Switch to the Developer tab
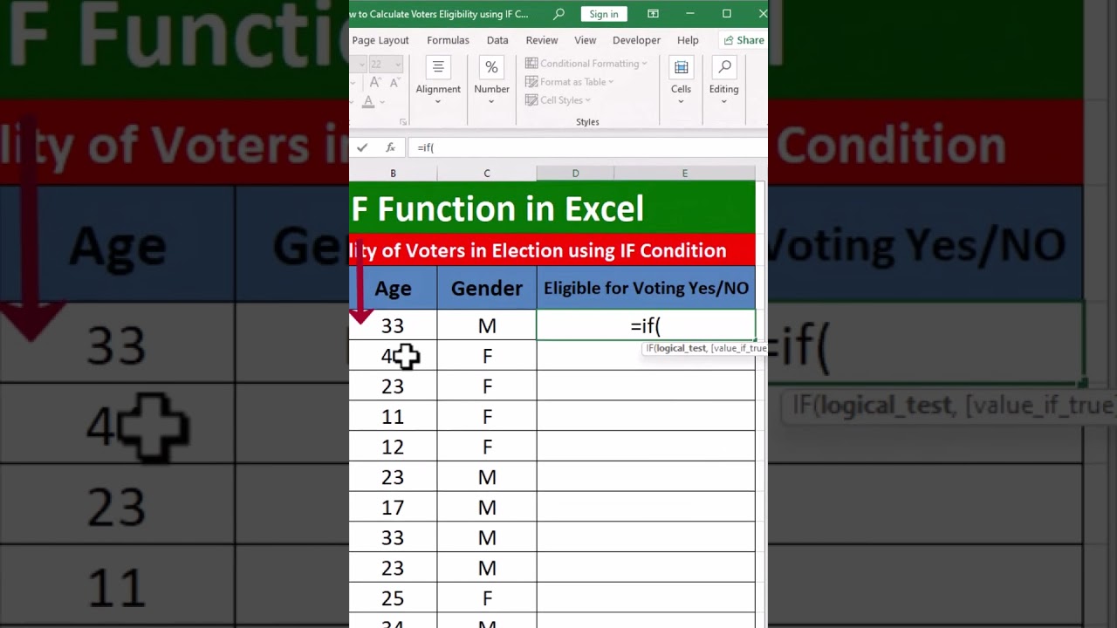This screenshot has height=628, width=1117. tap(636, 40)
